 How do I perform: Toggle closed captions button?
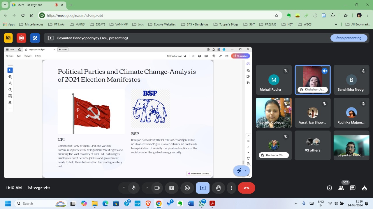(172, 188)
